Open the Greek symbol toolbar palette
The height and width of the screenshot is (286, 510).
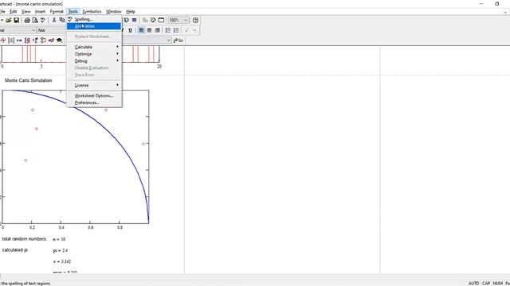(x=51, y=41)
